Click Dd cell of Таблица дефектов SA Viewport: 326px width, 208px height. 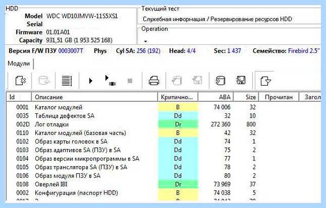(x=178, y=115)
